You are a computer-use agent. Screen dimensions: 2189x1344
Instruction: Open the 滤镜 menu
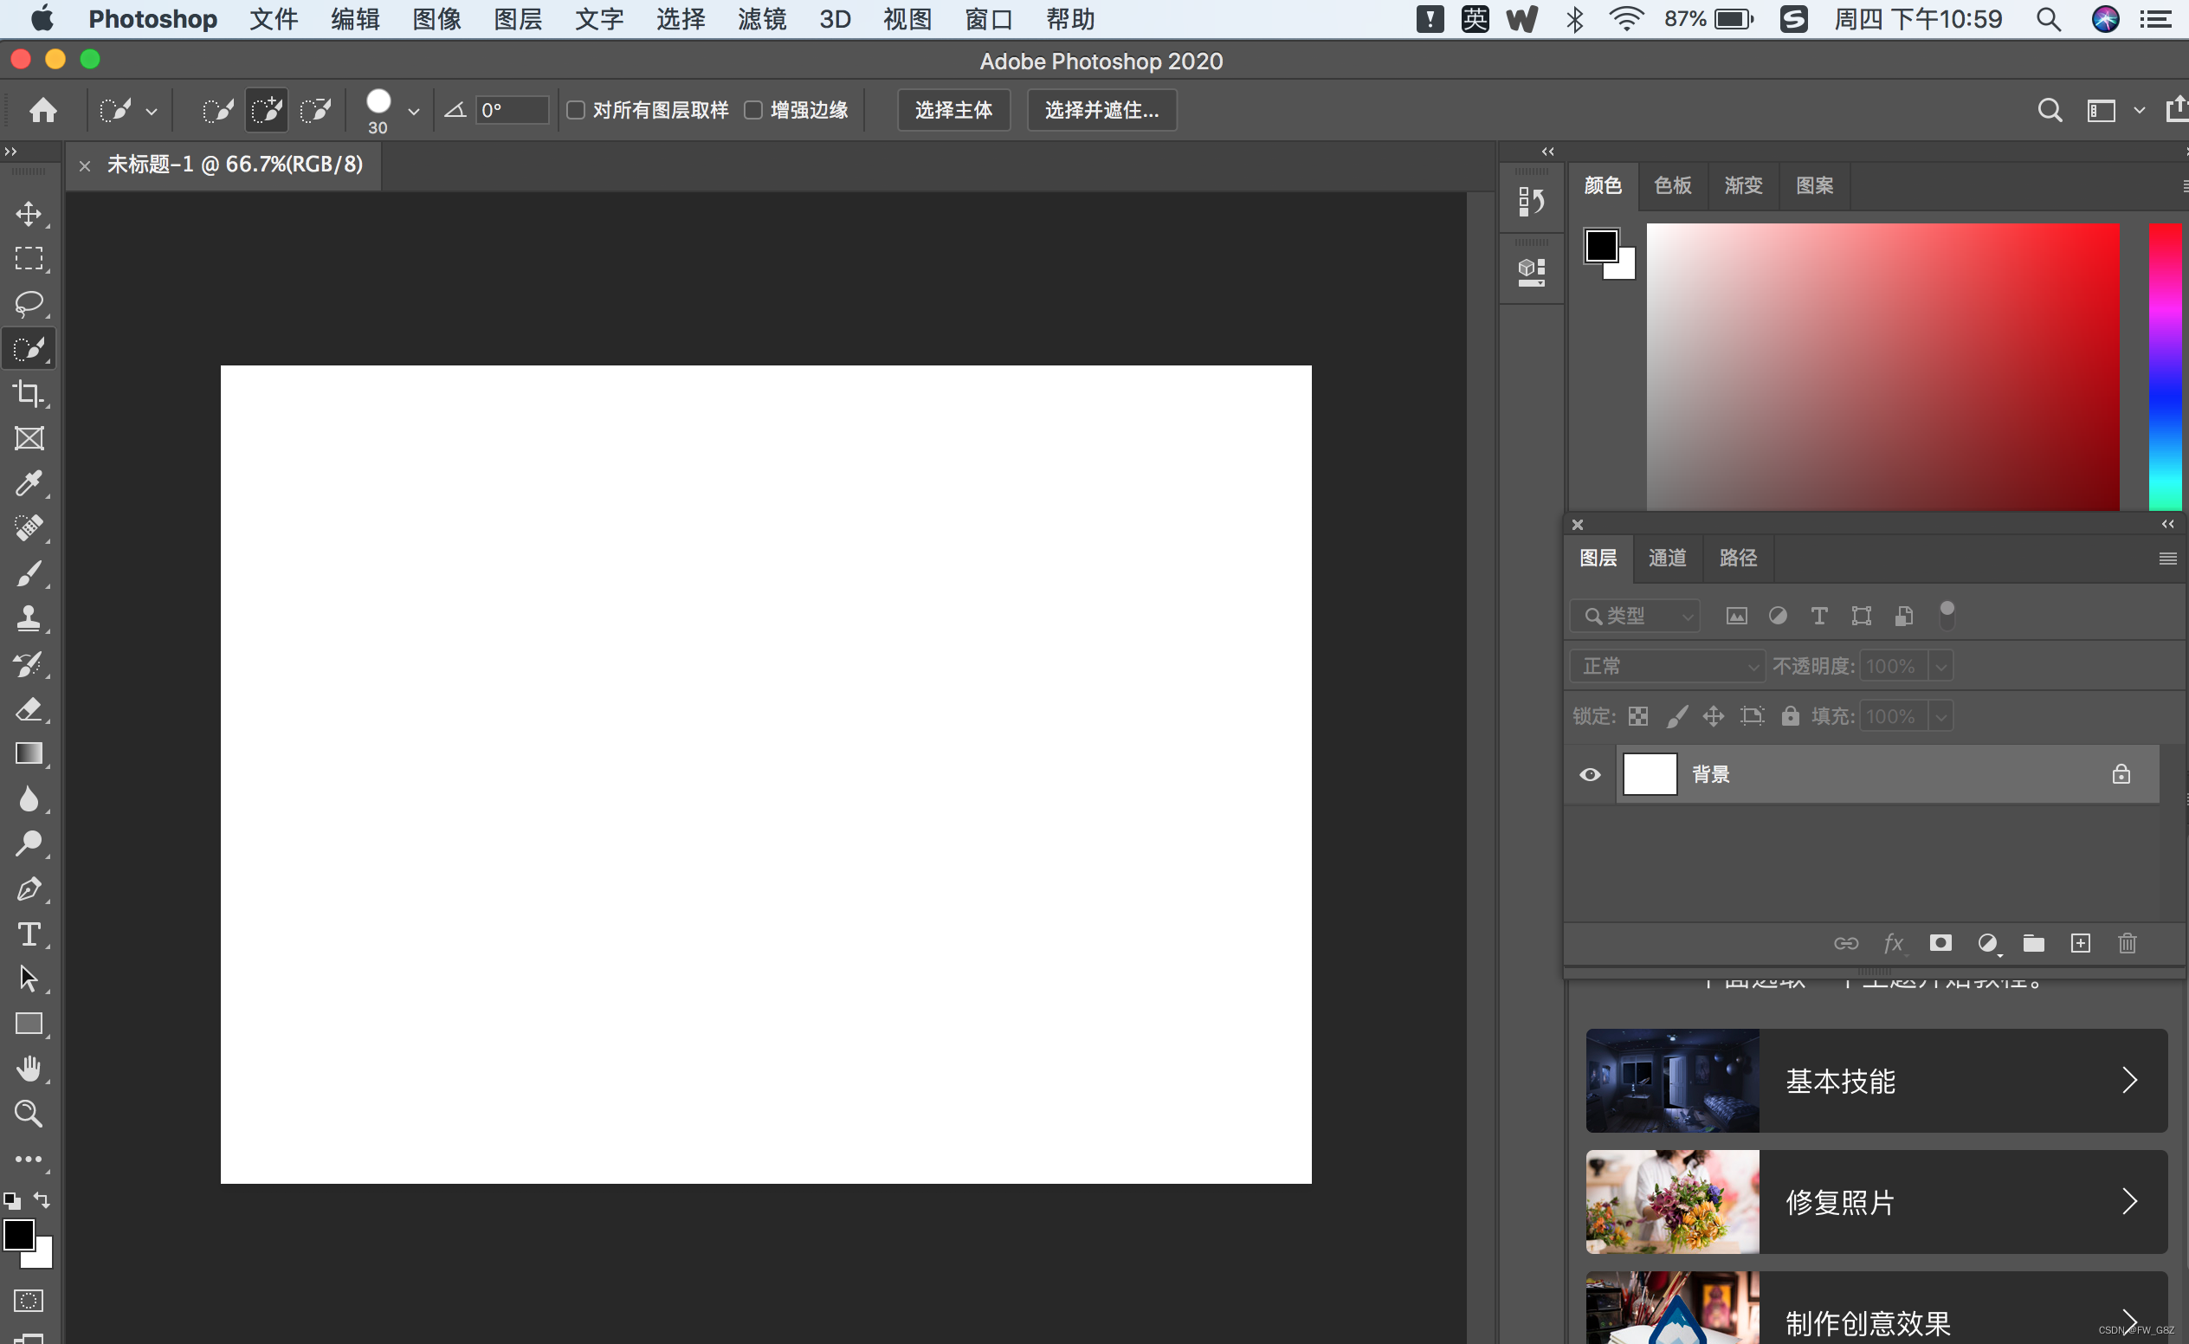point(761,19)
